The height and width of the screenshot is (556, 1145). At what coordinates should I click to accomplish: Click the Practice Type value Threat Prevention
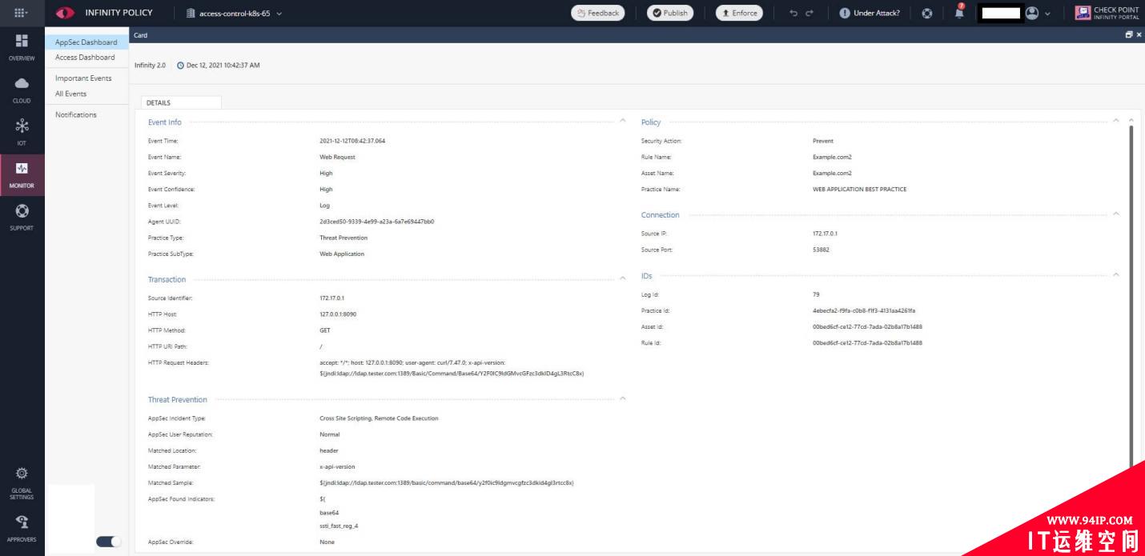tap(343, 238)
